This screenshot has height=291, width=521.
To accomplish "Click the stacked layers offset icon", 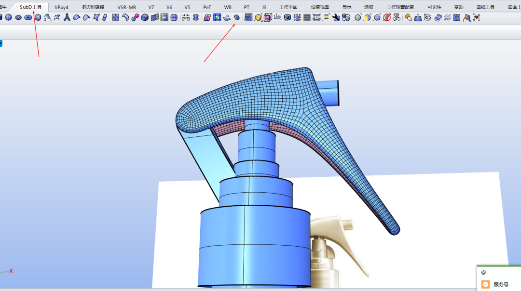I will (427, 18).
